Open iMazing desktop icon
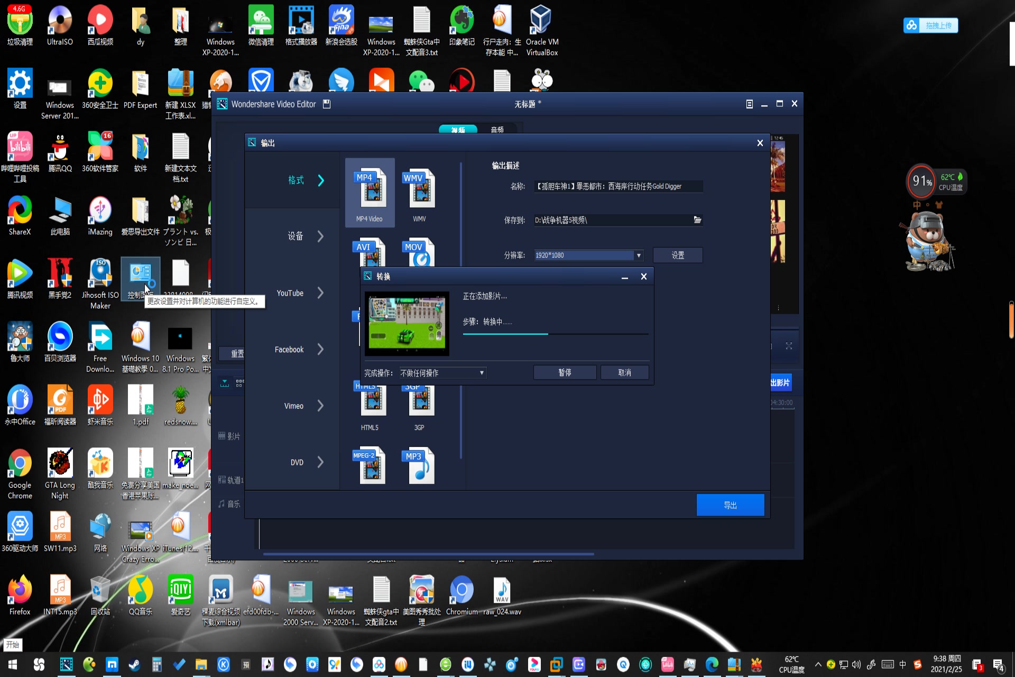The height and width of the screenshot is (677, 1015). pyautogui.click(x=100, y=215)
